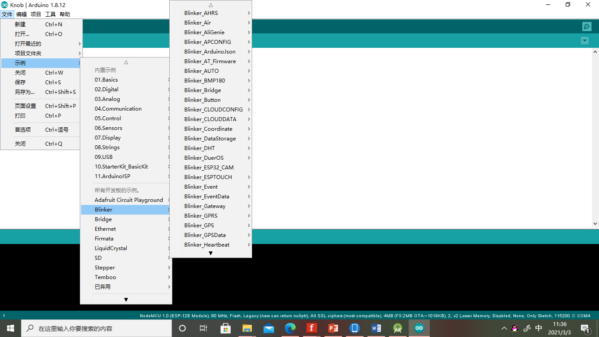Click the Arduino IDE taskbar icon
This screenshot has height=337, width=599.
[x=419, y=328]
